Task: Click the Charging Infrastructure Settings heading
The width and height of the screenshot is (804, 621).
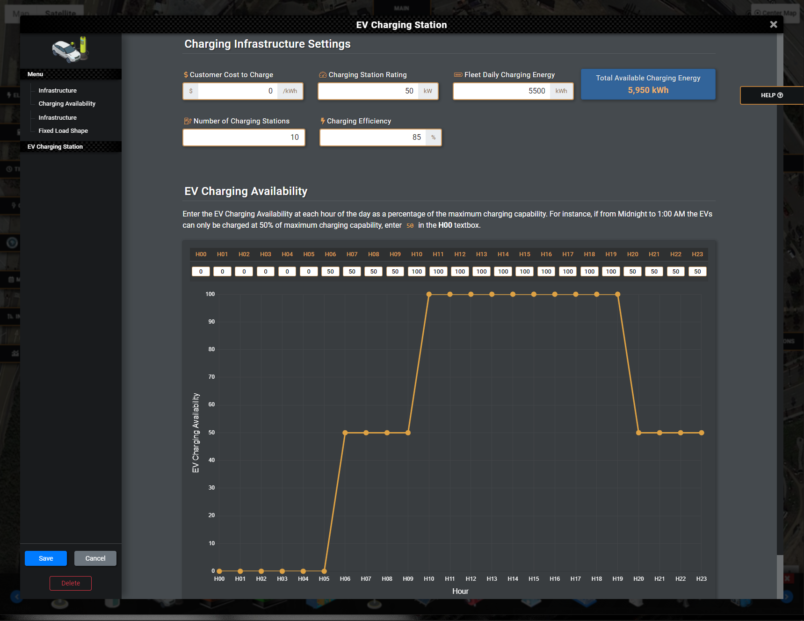Action: 268,44
